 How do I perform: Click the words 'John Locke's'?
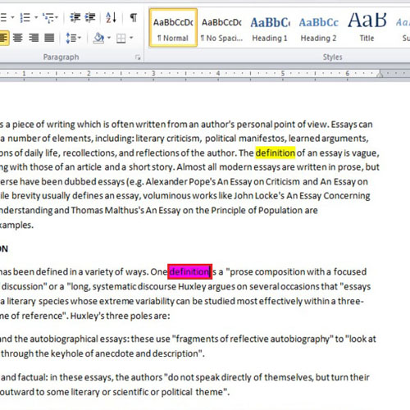259,196
